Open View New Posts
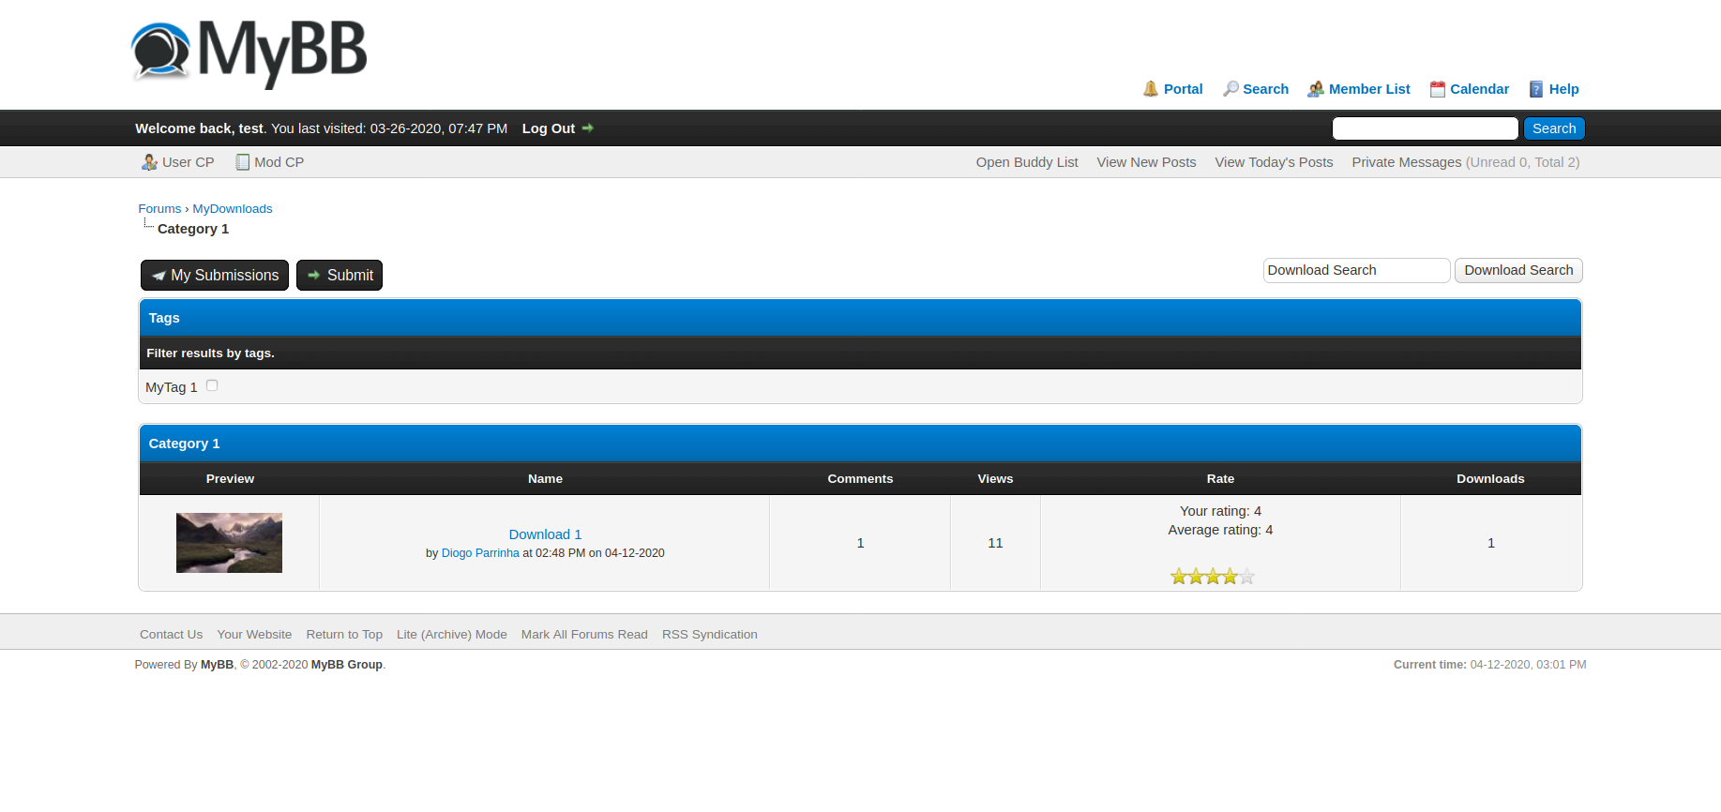 [1146, 162]
